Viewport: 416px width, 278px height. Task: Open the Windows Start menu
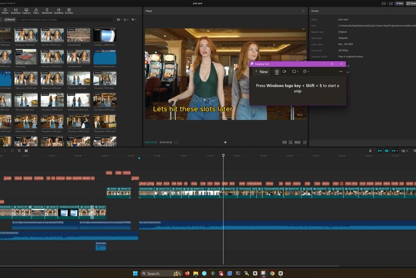tap(135, 273)
